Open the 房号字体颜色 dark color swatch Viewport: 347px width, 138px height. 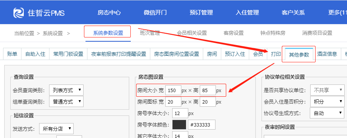[179, 125]
